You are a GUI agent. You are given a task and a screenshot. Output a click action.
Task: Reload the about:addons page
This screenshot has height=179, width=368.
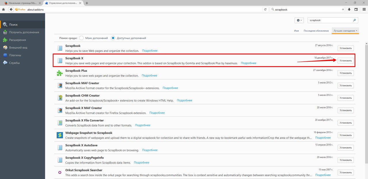click(x=265, y=9)
